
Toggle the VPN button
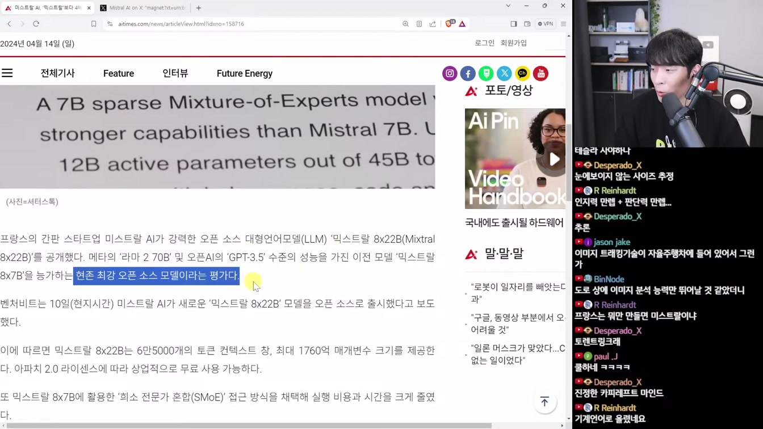[546, 24]
